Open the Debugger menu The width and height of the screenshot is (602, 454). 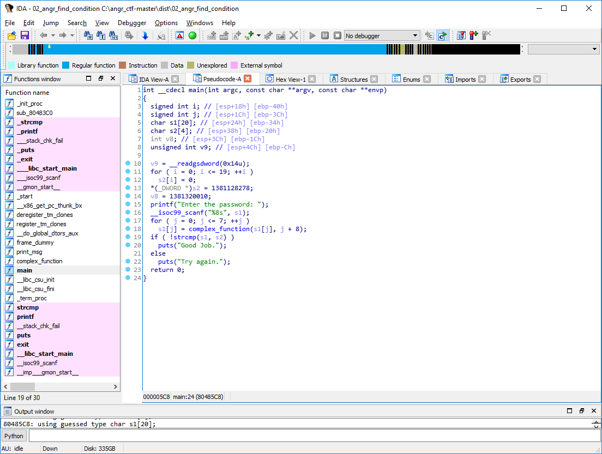pyautogui.click(x=132, y=23)
